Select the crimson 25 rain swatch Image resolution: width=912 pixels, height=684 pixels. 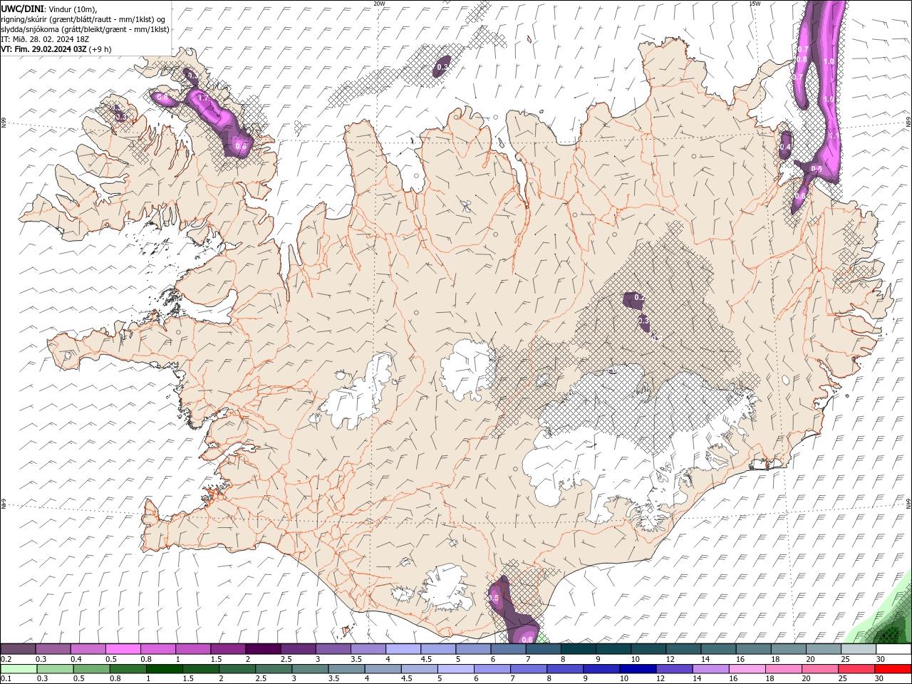856,668
